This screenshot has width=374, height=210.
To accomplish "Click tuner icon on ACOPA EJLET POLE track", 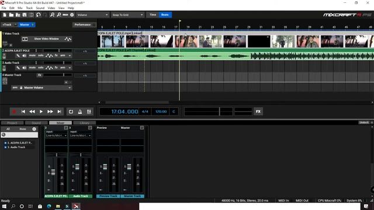I will (18, 55).
